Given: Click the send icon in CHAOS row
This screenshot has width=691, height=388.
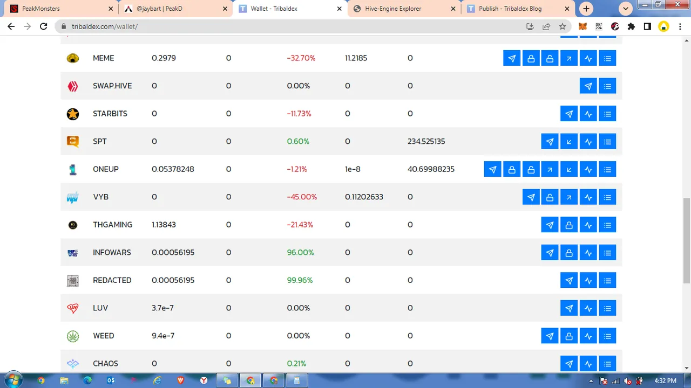Looking at the screenshot, I should [569, 364].
